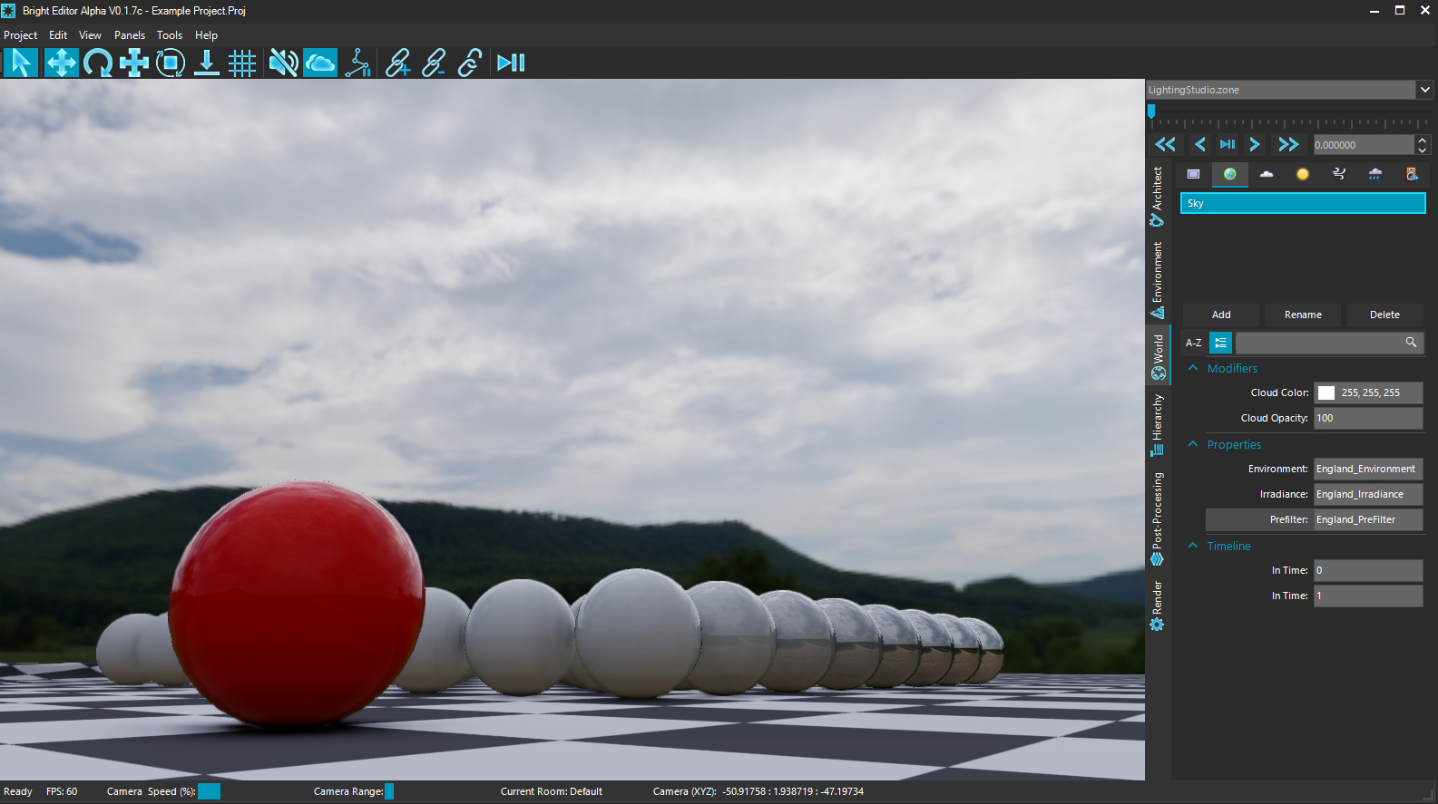Image resolution: width=1438 pixels, height=804 pixels.
Task: Decrease time value with down stepper arrow
Action: click(x=1423, y=150)
